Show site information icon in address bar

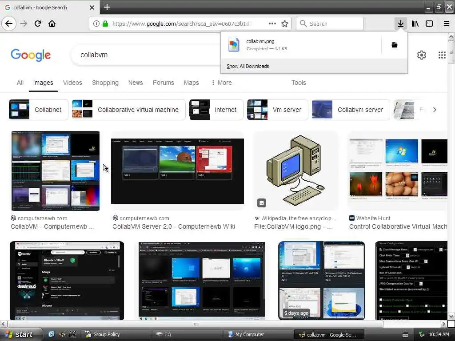click(x=96, y=24)
